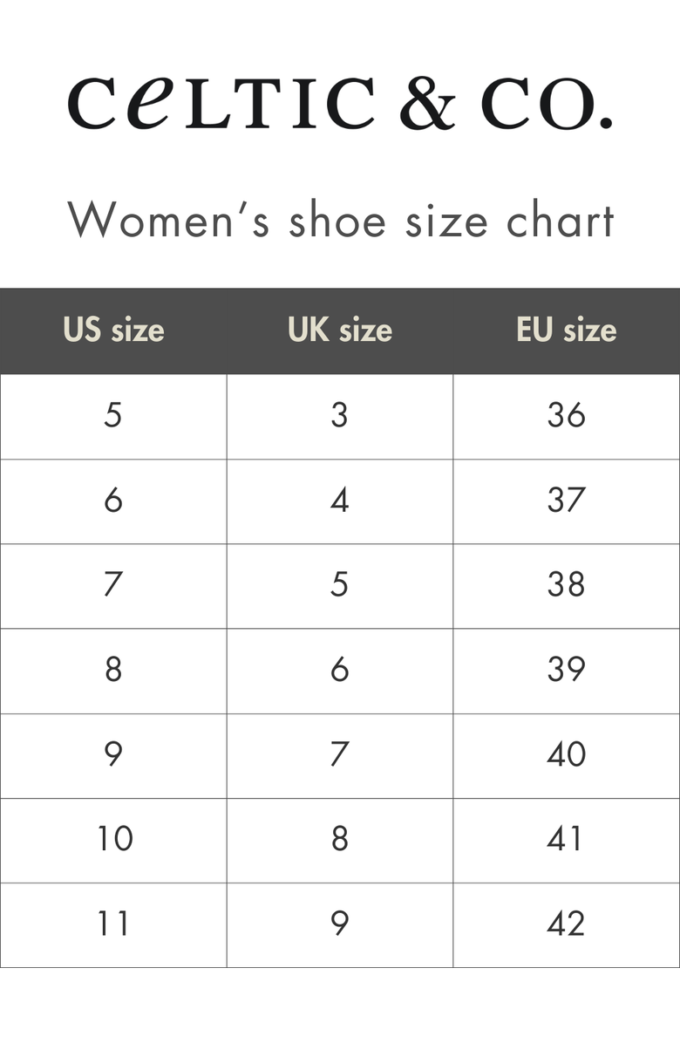Click the EU size 41 cell
680x1043 pixels.
pos(567,839)
